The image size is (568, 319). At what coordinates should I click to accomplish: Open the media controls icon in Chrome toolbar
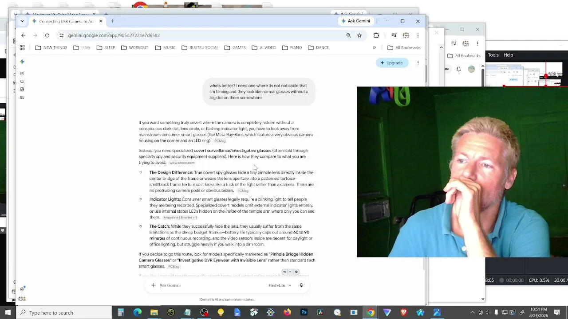coord(394,35)
